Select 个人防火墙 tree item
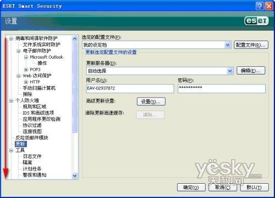This screenshot has width=275, height=198. point(27,100)
